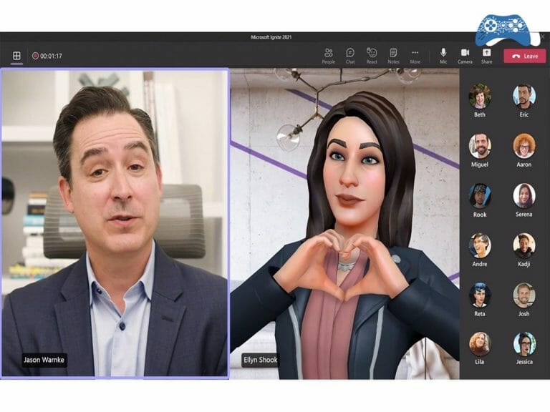Select Serena in the participant list

coord(524,195)
